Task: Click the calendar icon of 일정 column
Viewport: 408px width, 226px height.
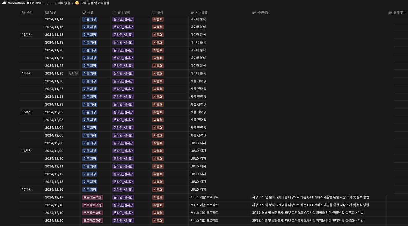Action: [x=47, y=12]
